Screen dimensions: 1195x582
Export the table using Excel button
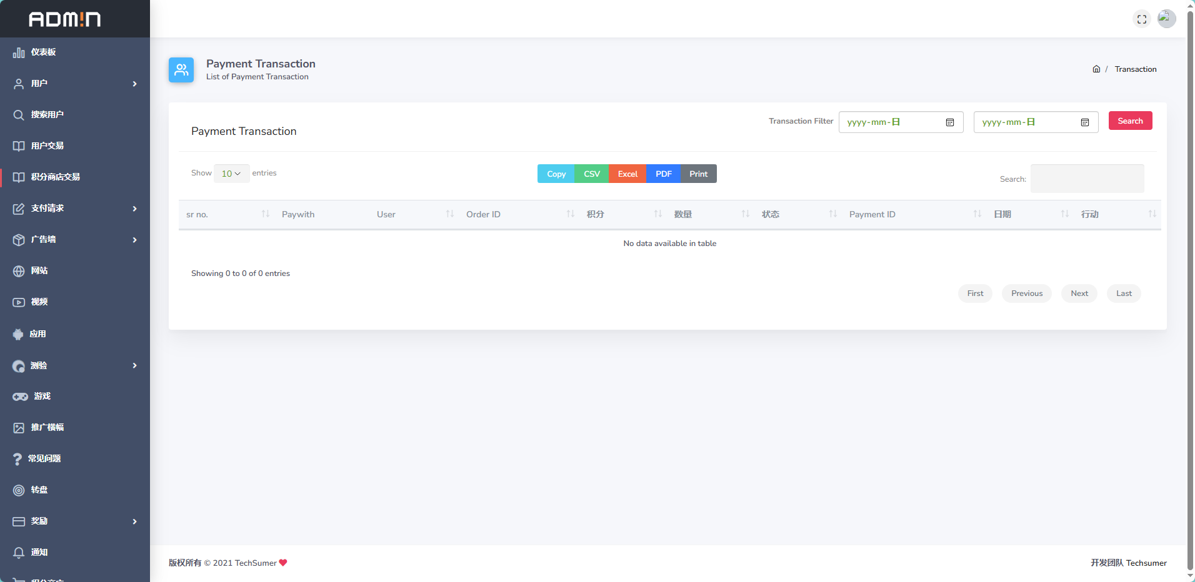(627, 174)
